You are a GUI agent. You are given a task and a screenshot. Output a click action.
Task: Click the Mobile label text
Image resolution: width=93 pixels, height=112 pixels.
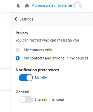click(x=41, y=78)
